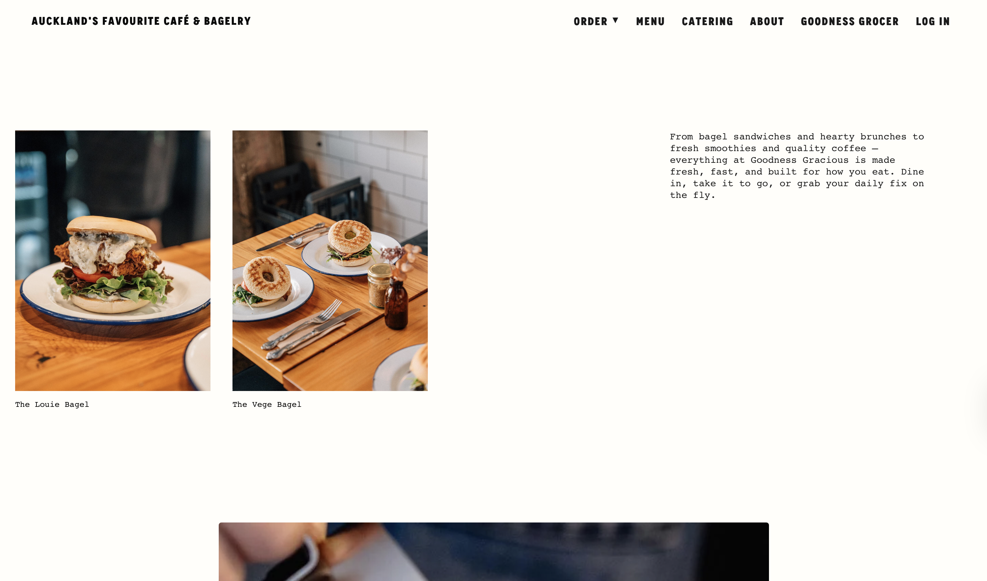Click the spice jar beside the bottle

click(378, 285)
